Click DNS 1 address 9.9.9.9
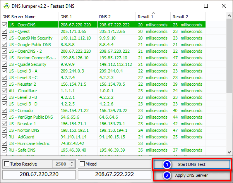 68,64
